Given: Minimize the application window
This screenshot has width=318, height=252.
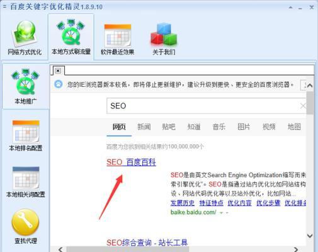Looking at the screenshot, I should tap(300, 8).
